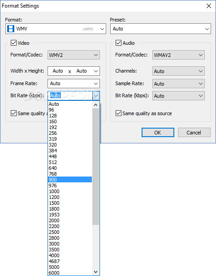Image resolution: width=216 pixels, height=276 pixels.
Task: Pick the 1200 bit rate option
Action: pos(70,197)
